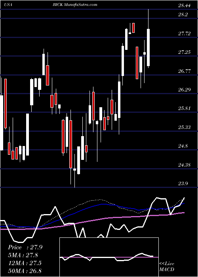This screenshot has height=277, width=198.
Task: Click the 24.38 price axis label
Action: (x=185, y=165)
